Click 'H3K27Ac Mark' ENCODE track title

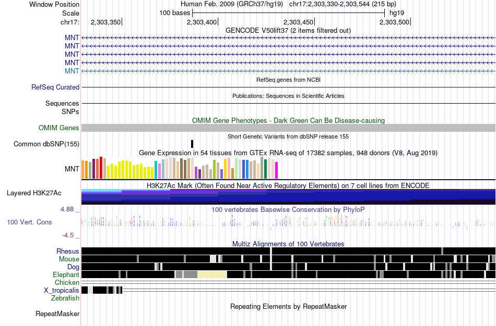288,185
